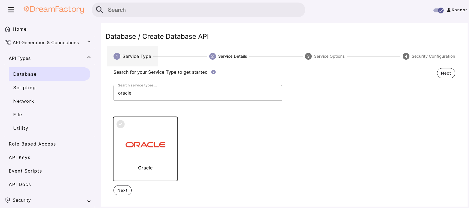Image resolution: width=469 pixels, height=208 pixels.
Task: Open the Service Details step
Action: click(228, 56)
